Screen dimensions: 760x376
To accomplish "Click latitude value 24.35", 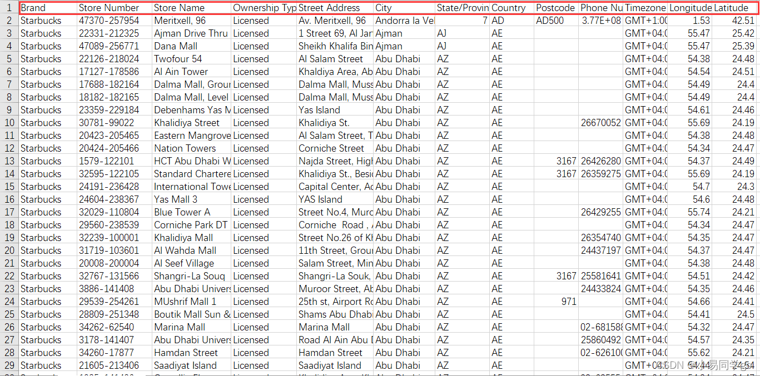I will 734,340.
